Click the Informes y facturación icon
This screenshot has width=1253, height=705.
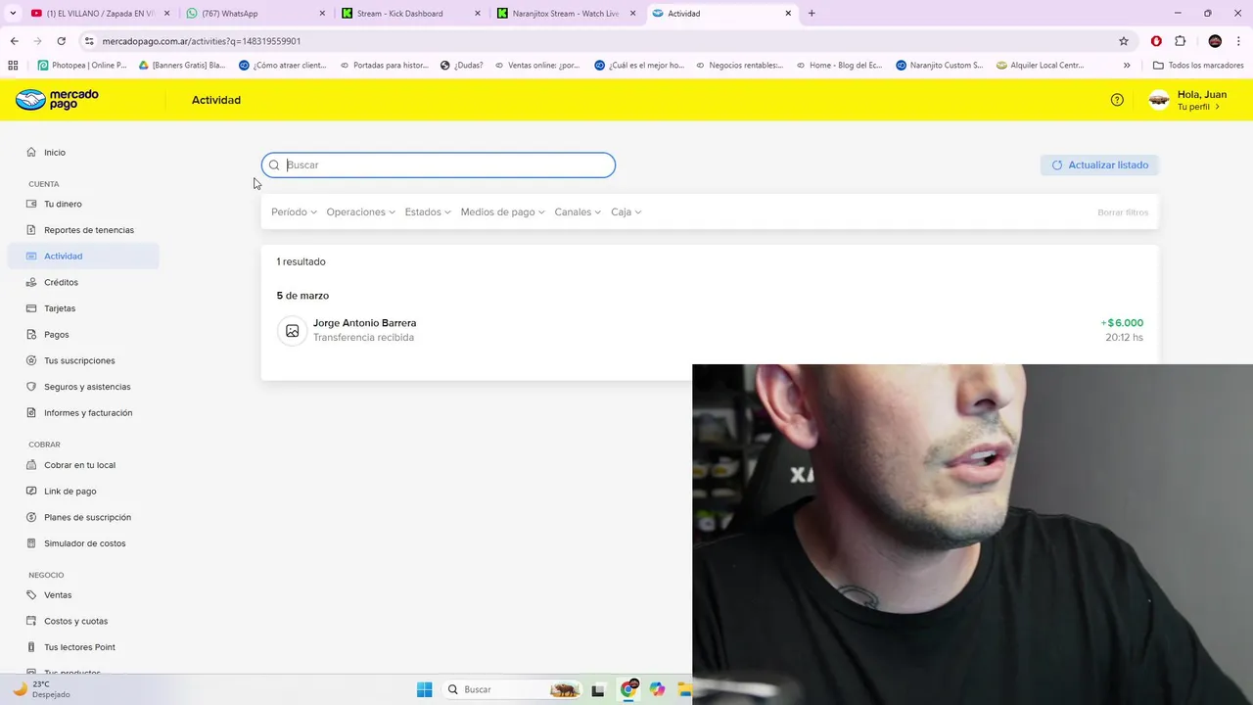32,413
